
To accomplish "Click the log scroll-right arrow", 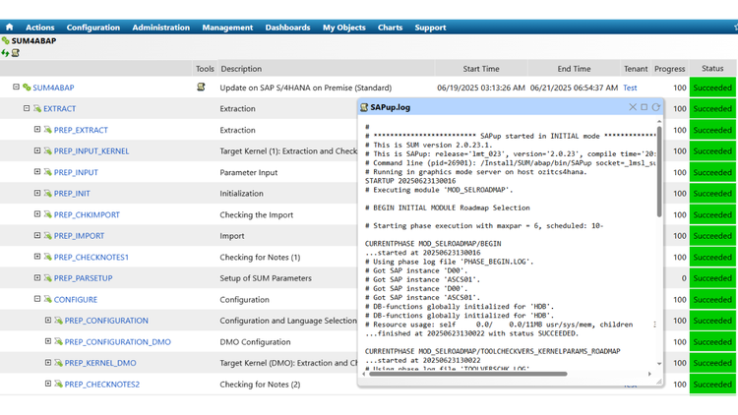I will pos(649,374).
